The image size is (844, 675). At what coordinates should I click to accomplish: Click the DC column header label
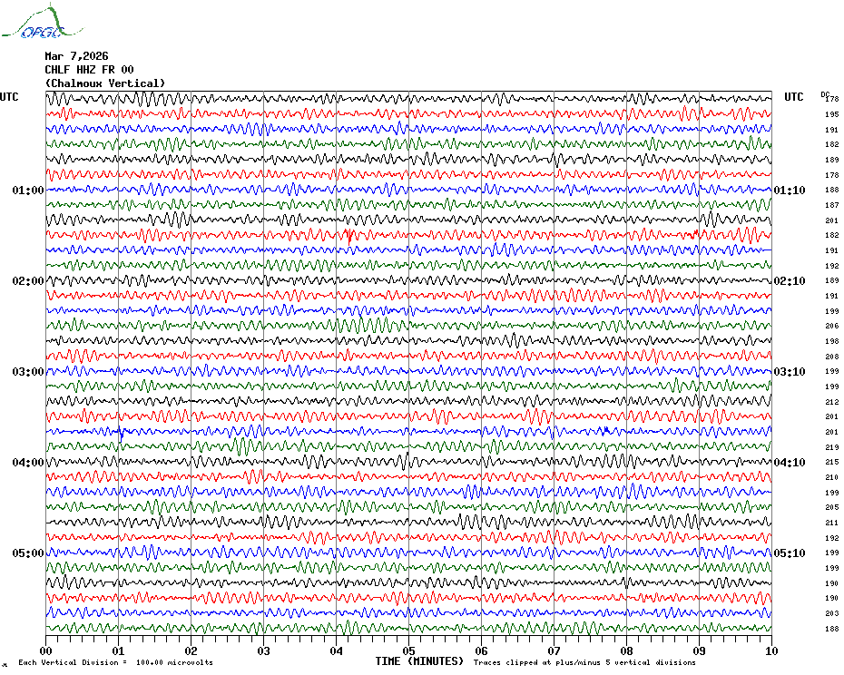pos(825,94)
